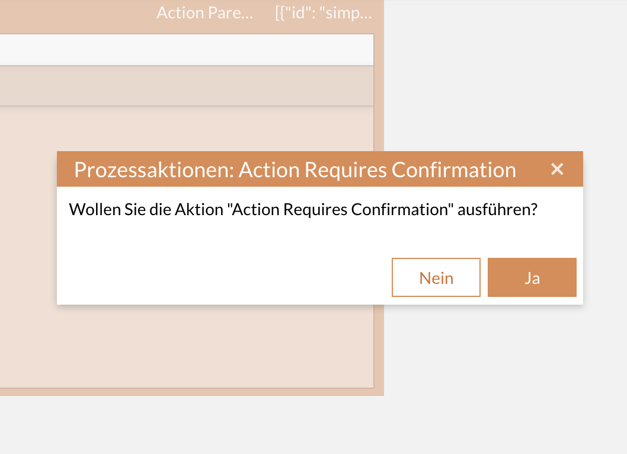
Task: Click the question text asking to execute action
Action: [x=303, y=209]
